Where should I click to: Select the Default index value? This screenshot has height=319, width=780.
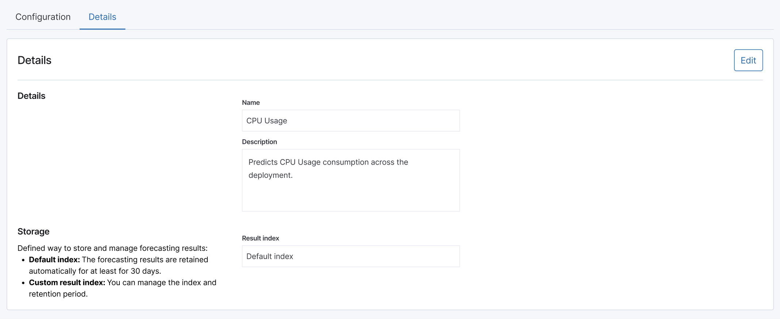pyautogui.click(x=269, y=256)
